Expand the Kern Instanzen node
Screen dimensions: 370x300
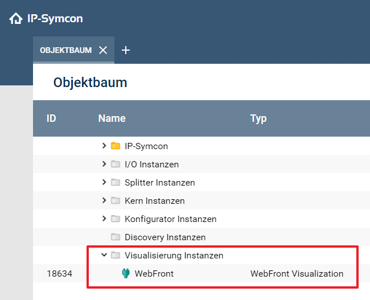pos(104,201)
